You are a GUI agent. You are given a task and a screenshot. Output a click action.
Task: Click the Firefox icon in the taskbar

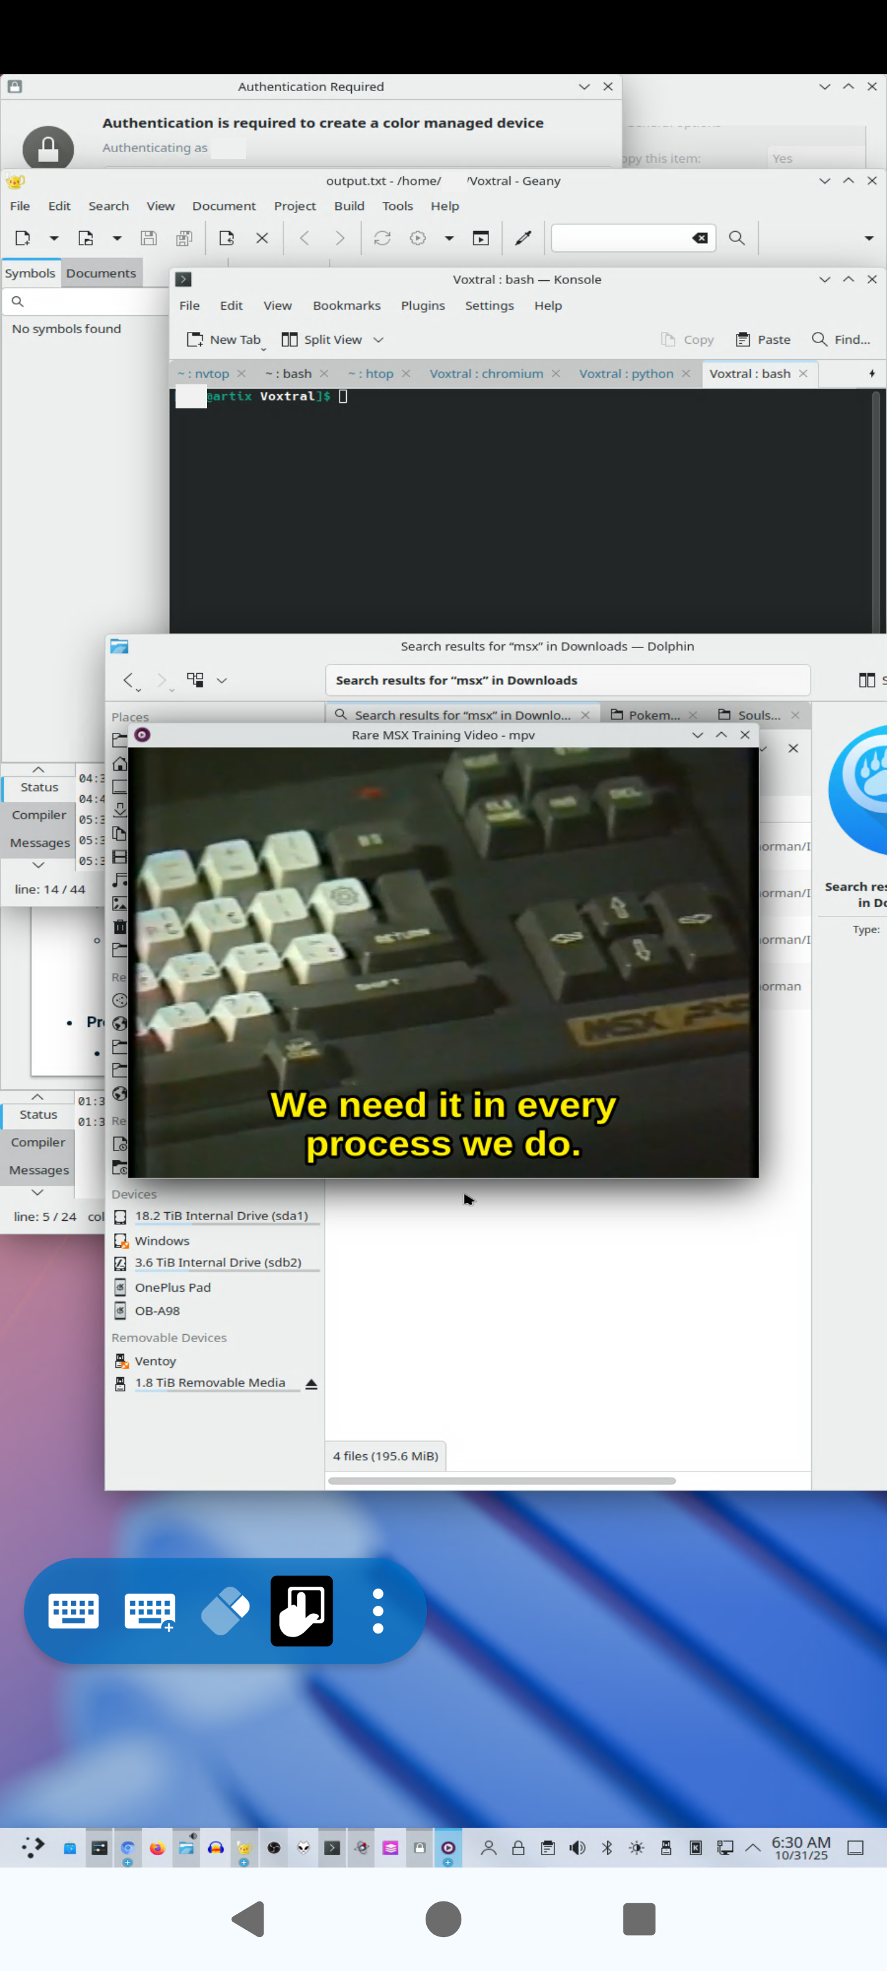point(157,1848)
